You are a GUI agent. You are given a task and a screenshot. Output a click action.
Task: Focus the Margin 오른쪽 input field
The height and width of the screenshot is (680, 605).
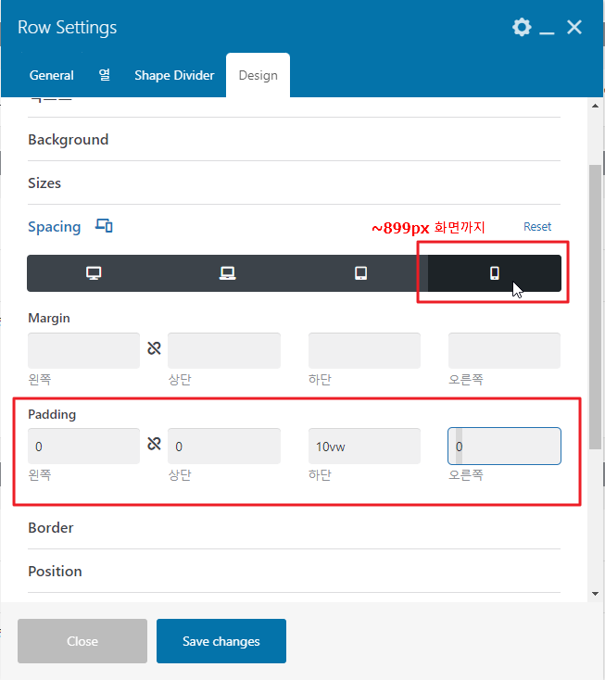504,350
